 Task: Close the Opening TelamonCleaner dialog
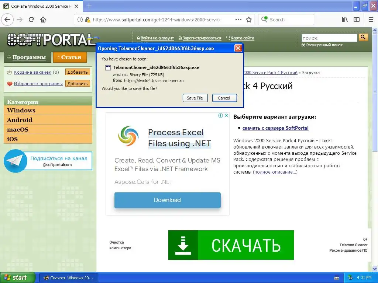238,48
